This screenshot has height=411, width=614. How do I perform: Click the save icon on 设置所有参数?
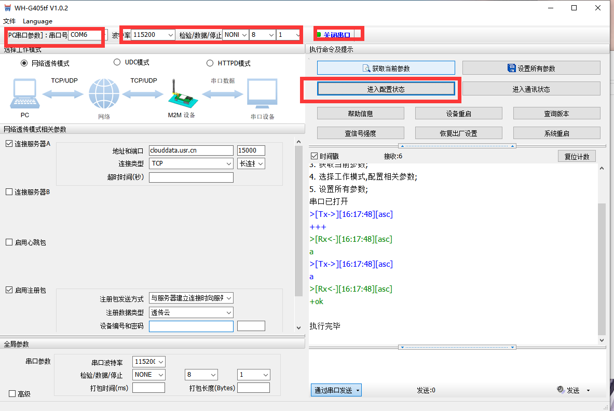pyautogui.click(x=512, y=68)
